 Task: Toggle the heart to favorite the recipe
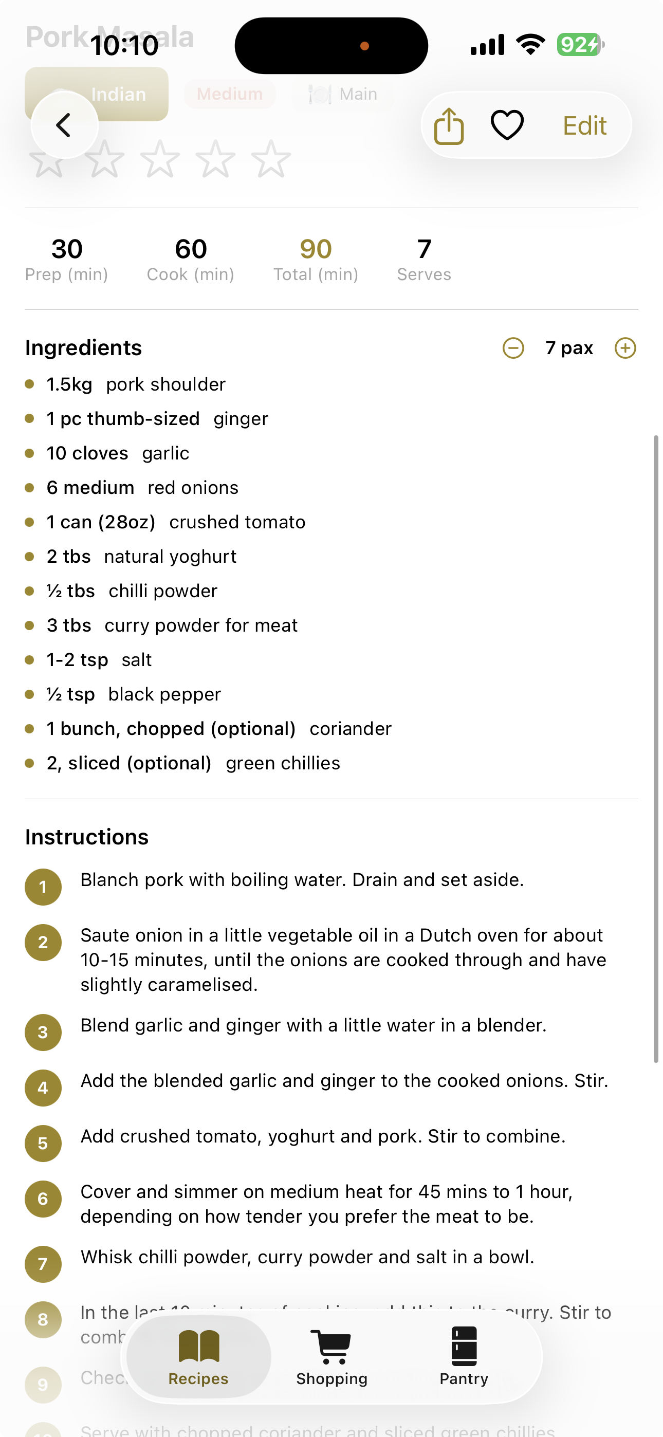pyautogui.click(x=507, y=124)
